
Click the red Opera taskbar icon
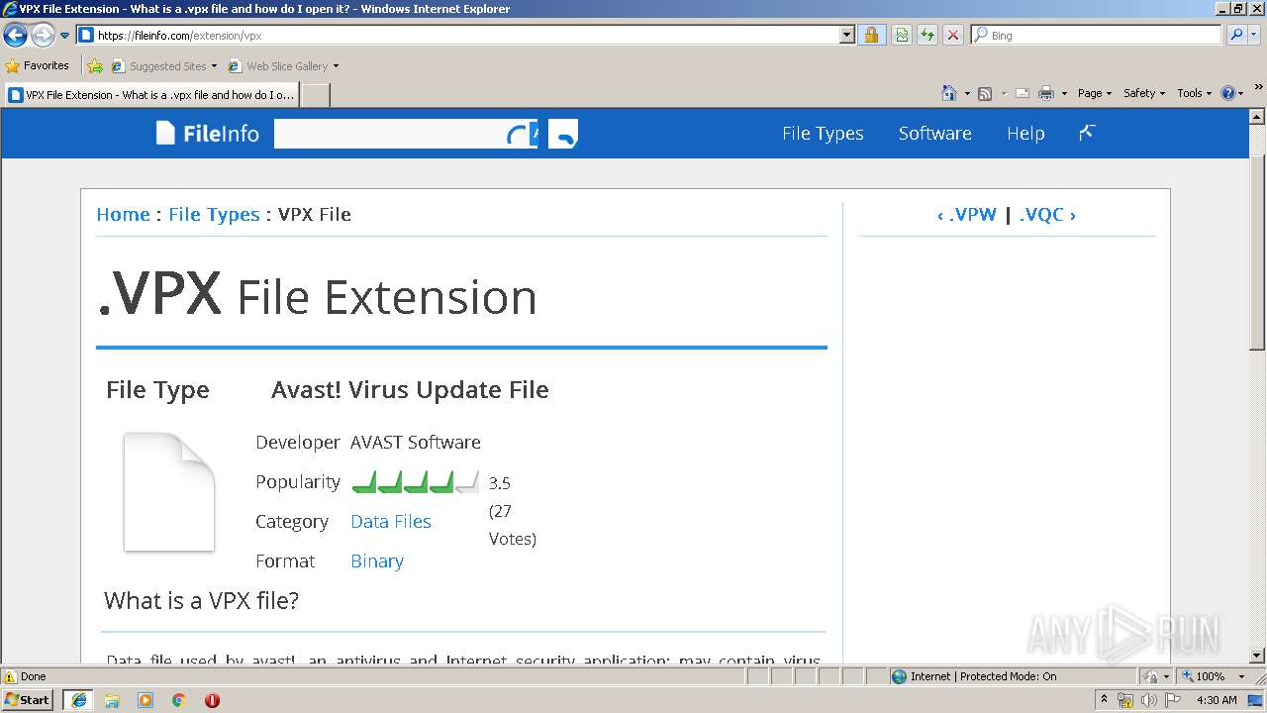[212, 700]
